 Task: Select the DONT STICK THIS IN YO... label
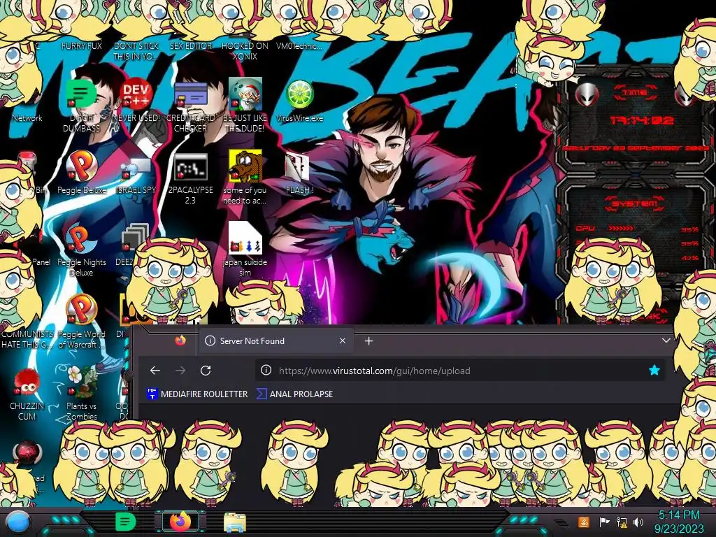point(136,51)
